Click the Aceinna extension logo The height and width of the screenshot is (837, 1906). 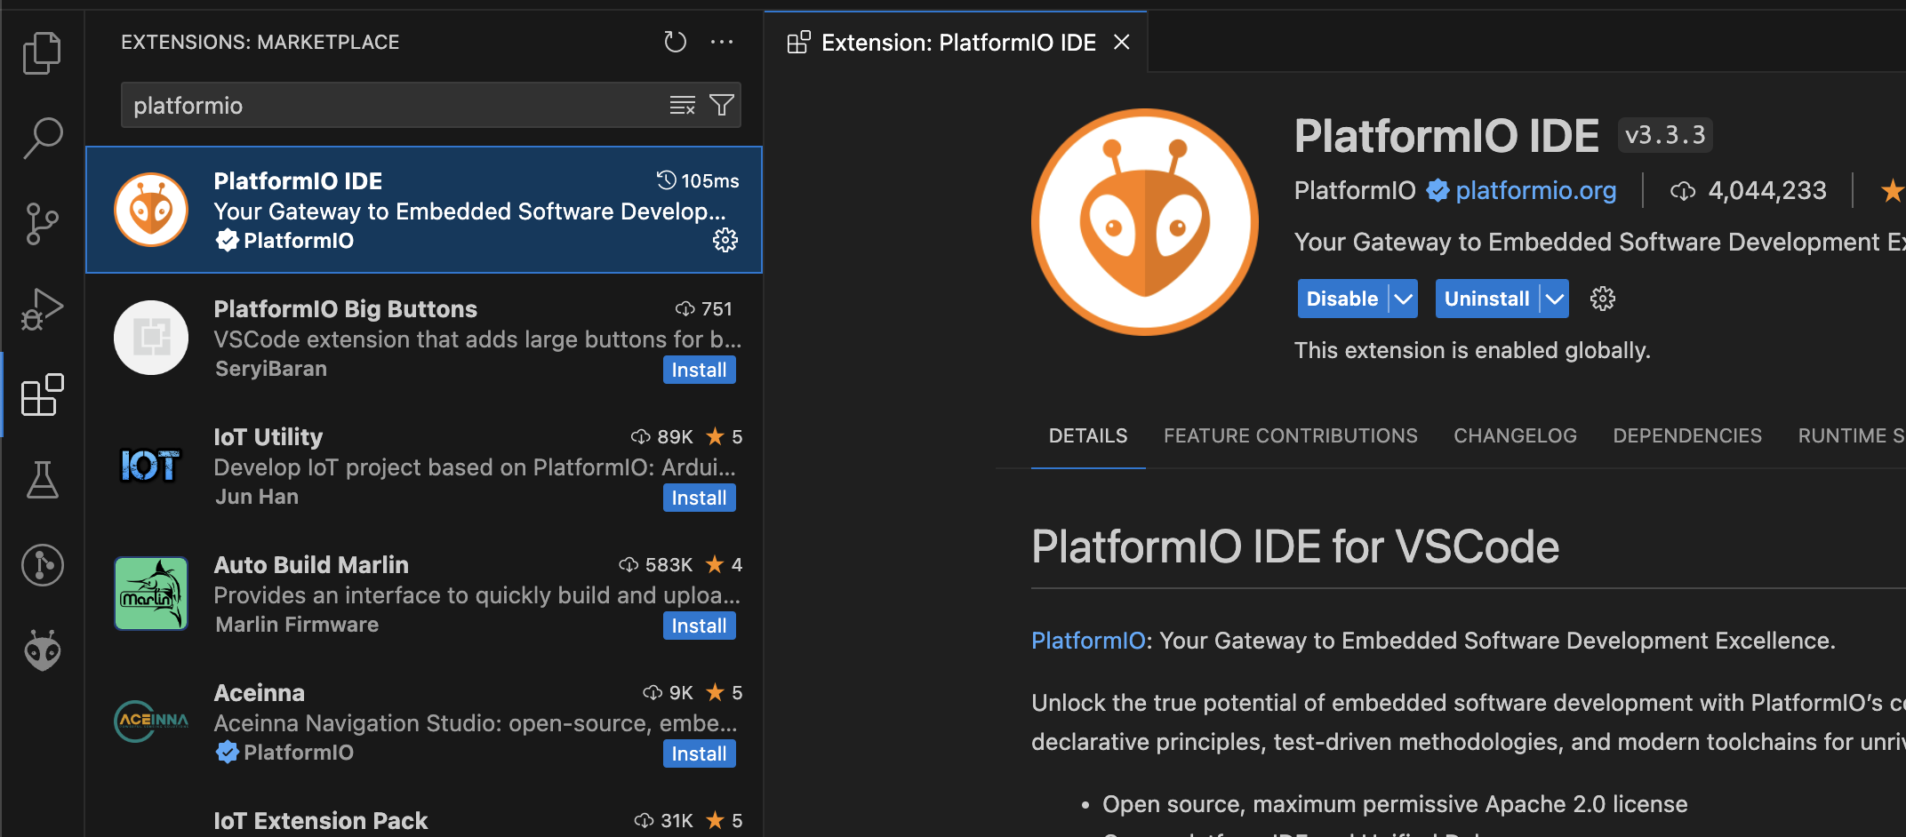(151, 721)
